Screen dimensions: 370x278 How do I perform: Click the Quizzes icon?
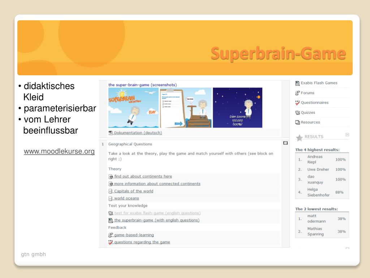(297, 113)
